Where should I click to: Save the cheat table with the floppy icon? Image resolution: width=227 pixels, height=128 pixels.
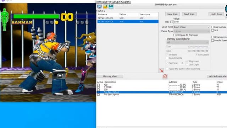[x=111, y=7]
